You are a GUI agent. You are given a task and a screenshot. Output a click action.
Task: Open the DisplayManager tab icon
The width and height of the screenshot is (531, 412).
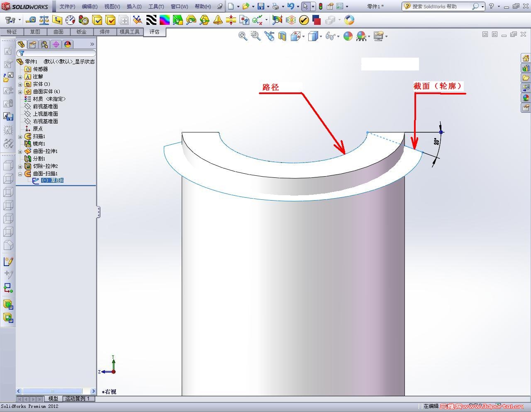(x=67, y=44)
